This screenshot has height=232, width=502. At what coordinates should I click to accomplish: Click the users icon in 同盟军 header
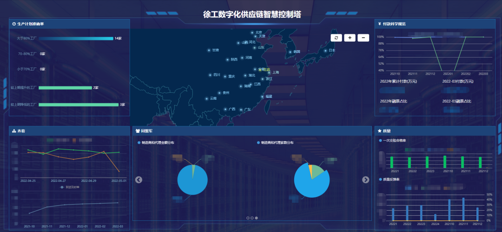138,131
